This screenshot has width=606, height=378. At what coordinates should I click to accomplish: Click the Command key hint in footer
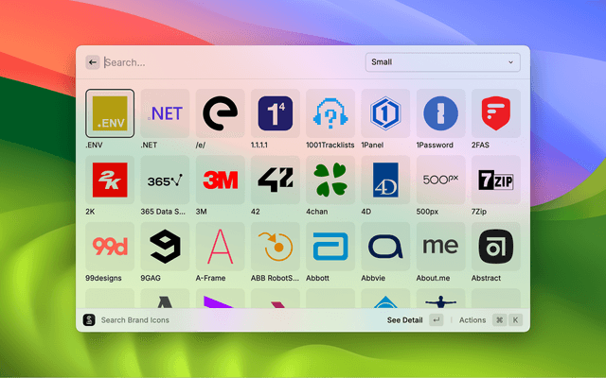(499, 319)
